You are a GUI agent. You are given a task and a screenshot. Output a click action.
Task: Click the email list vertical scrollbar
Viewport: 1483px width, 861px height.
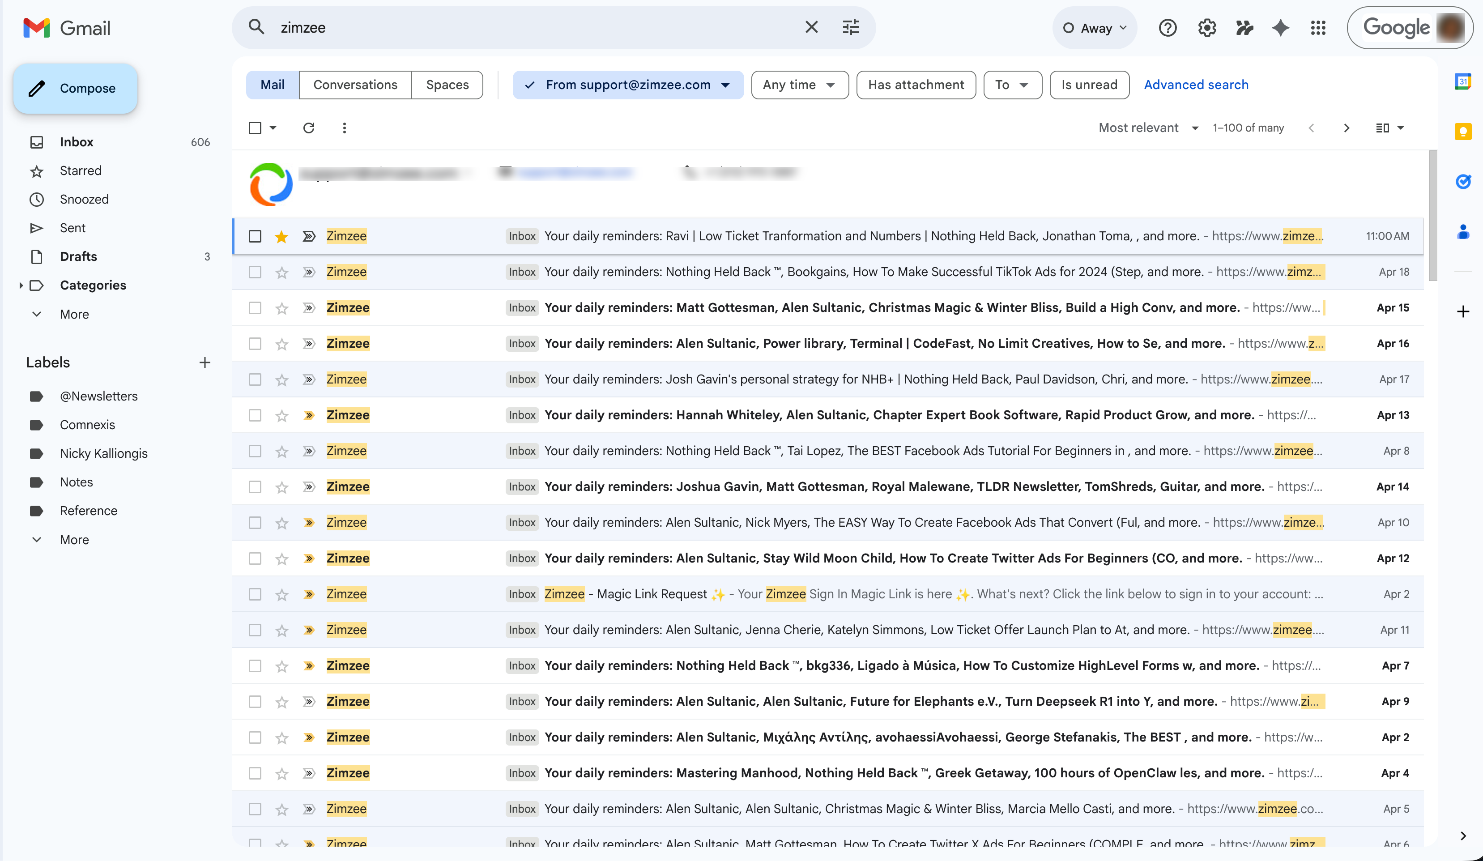1432,215
